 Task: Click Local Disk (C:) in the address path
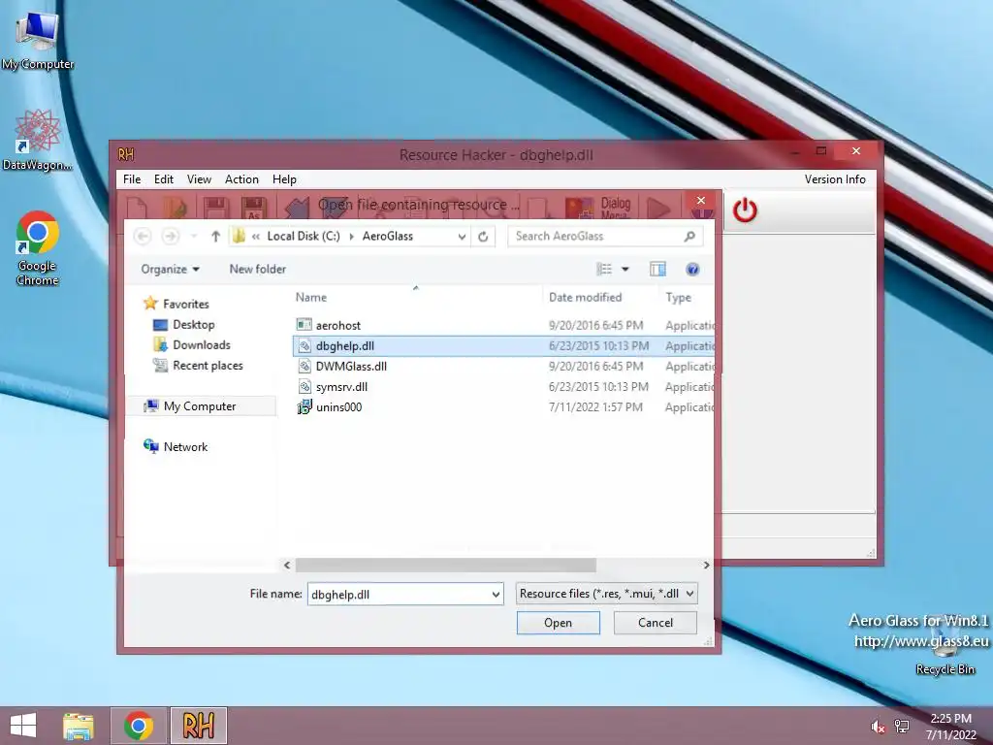coord(304,237)
